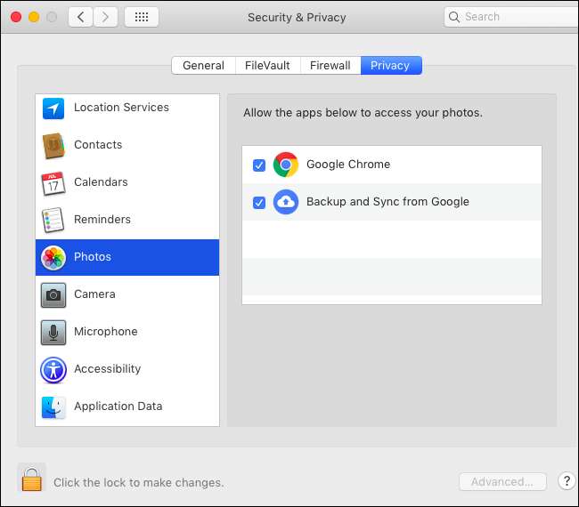The width and height of the screenshot is (579, 507).
Task: Go to the Firewall tab
Action: 330,65
